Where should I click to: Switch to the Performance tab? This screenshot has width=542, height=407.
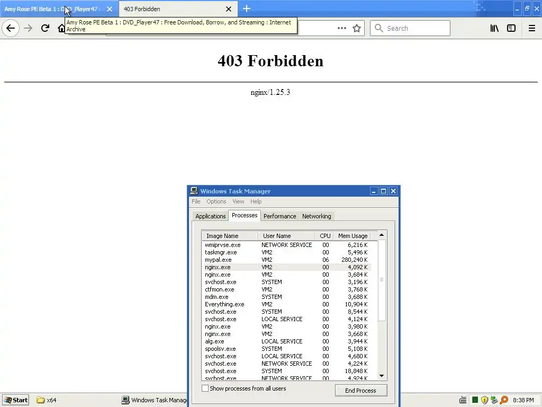279,216
